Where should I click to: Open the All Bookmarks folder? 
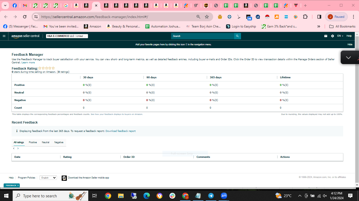[342, 26]
